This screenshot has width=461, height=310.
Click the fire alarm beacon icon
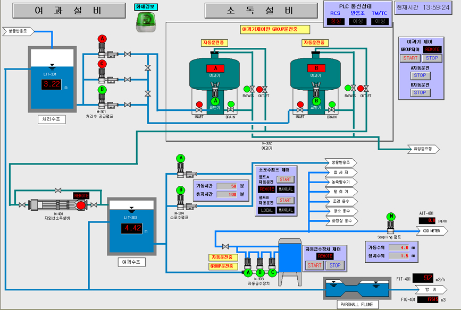[x=143, y=21]
